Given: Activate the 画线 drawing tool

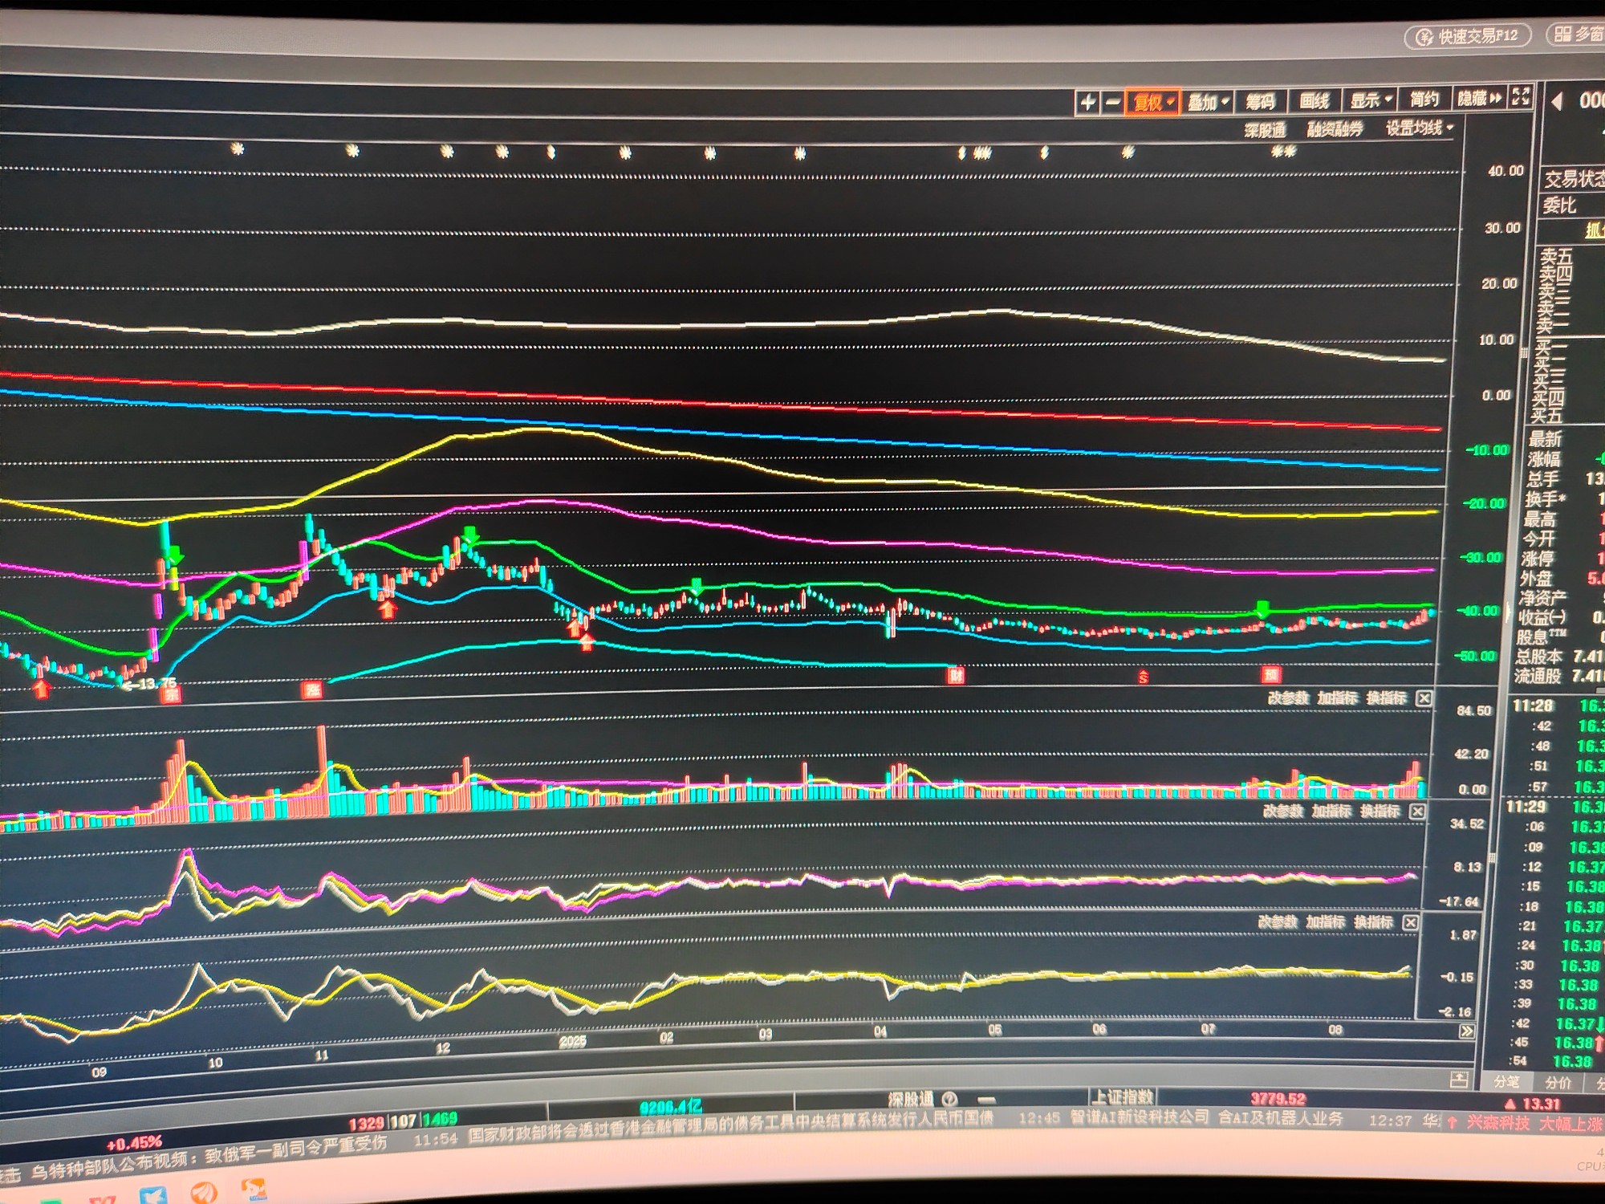Looking at the screenshot, I should [x=1314, y=100].
